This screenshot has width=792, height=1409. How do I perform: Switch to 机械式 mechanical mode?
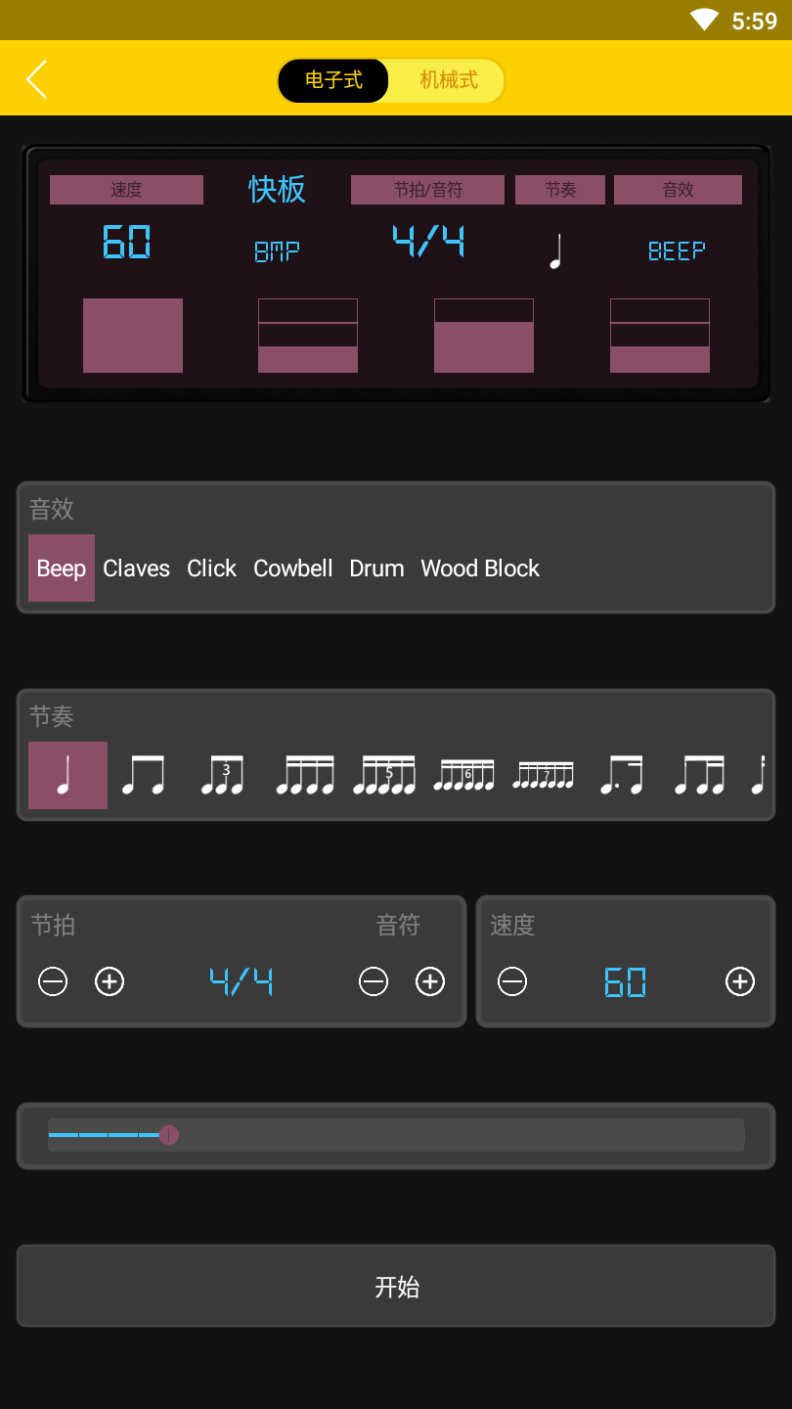pos(449,80)
